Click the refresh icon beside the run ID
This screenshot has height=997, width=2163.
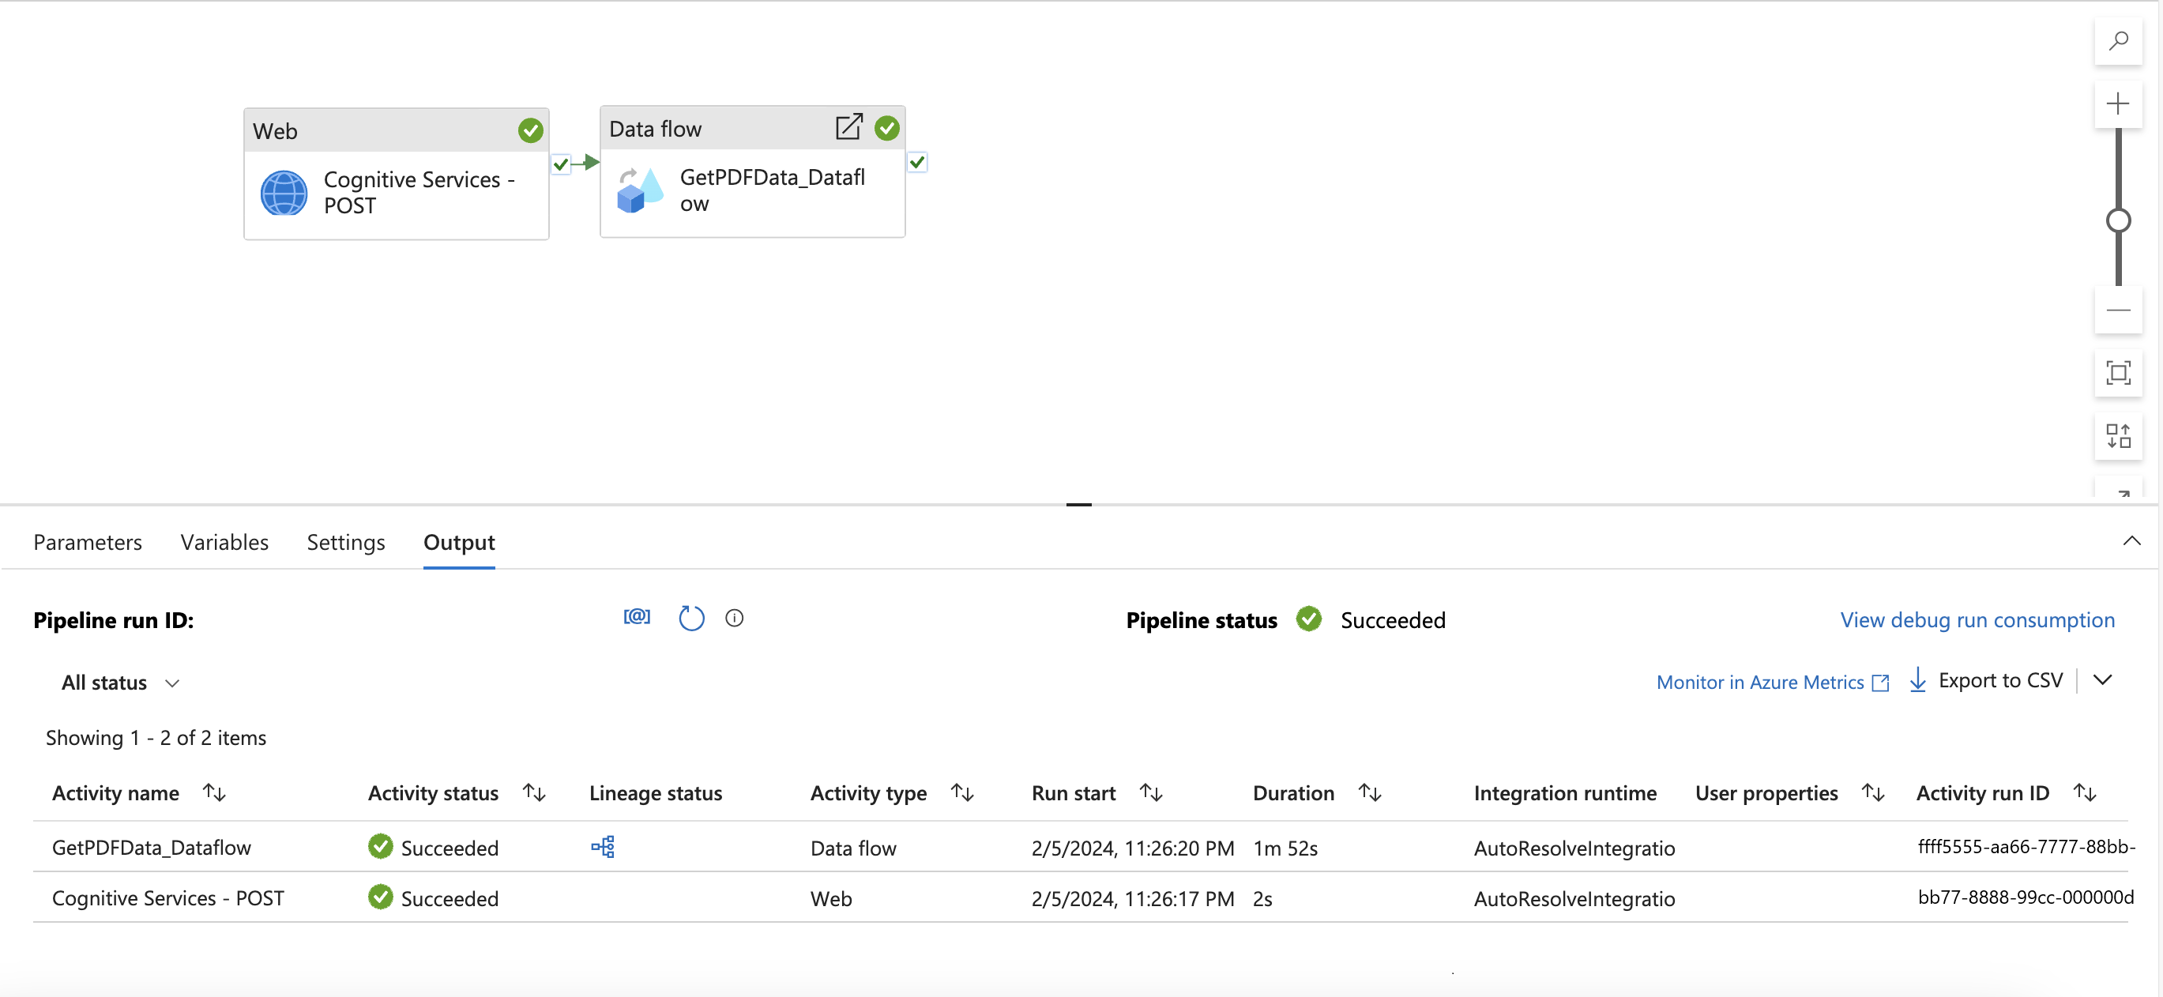690,619
